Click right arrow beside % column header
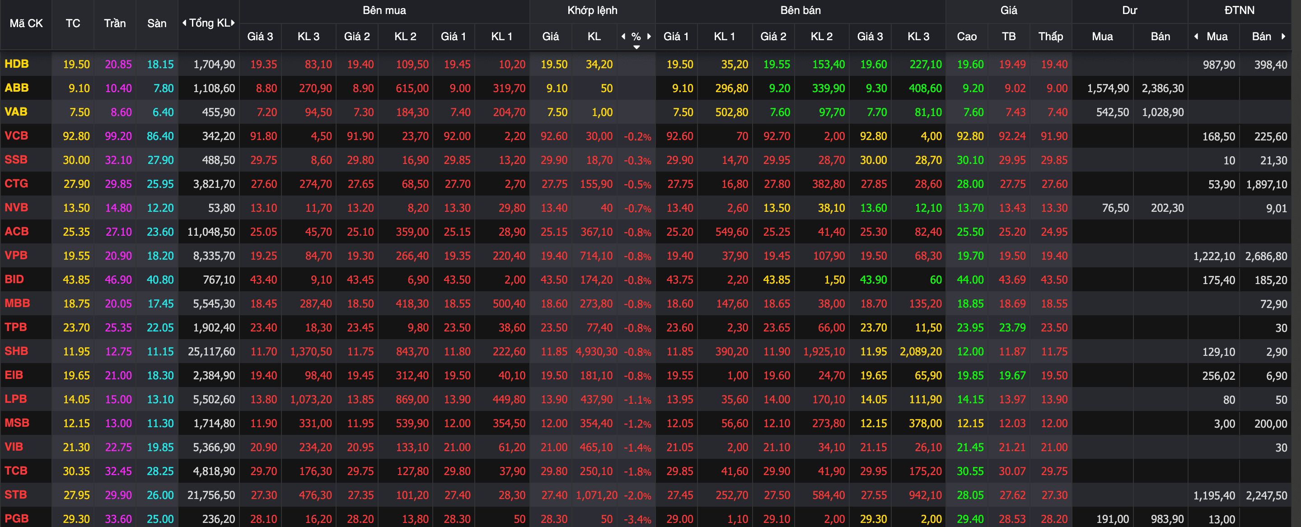Viewport: 1301px width, 527px height. tap(649, 36)
